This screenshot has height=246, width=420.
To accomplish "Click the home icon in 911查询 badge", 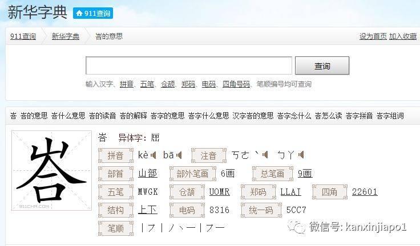I will (79, 14).
